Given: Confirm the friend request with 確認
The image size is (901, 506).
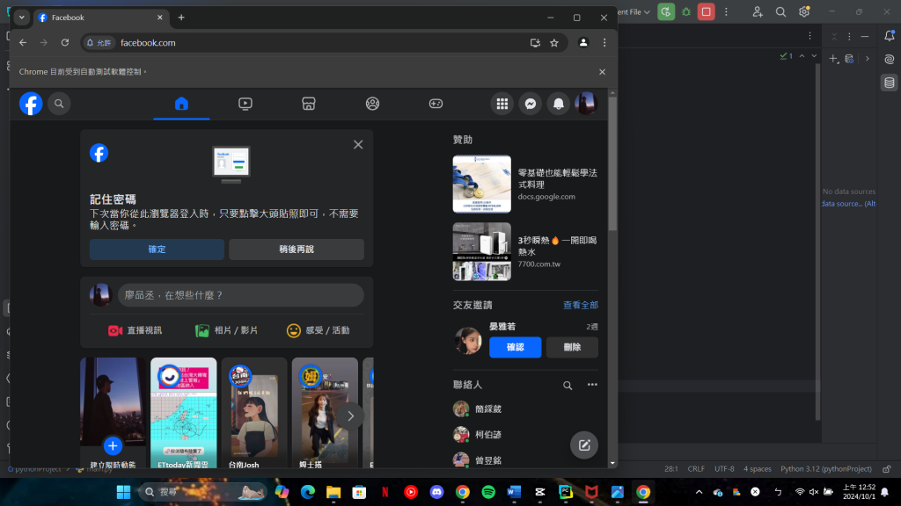Looking at the screenshot, I should [x=516, y=347].
